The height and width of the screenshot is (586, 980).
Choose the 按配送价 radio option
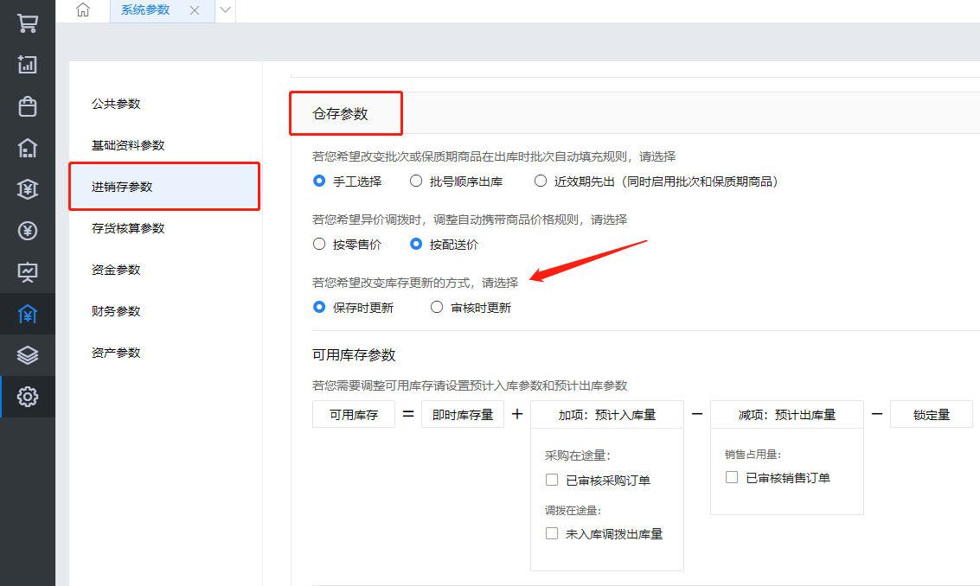416,245
